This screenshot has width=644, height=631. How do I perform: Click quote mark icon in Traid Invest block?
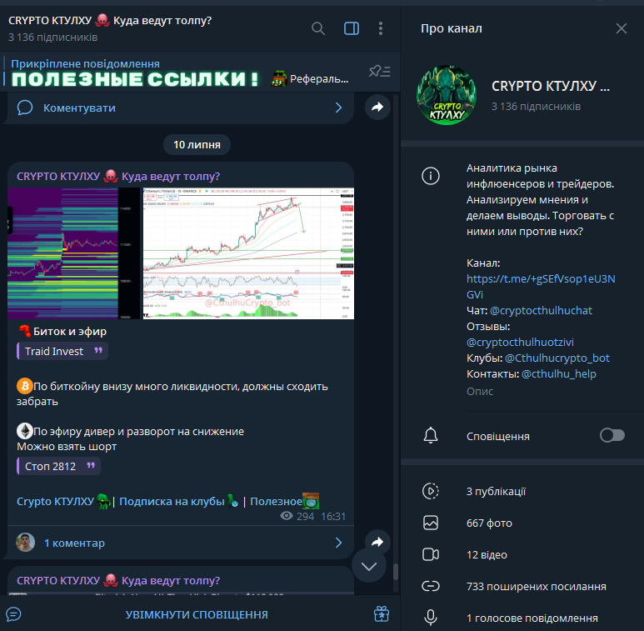[x=98, y=350]
